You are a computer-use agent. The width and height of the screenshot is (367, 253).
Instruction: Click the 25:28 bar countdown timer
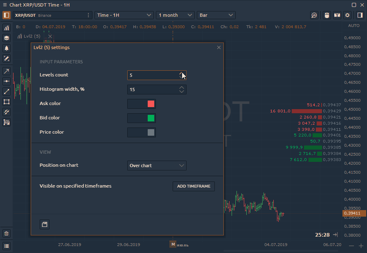322,235
